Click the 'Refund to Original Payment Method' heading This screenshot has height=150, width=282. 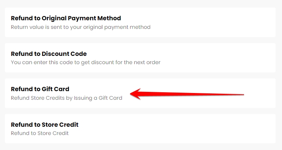point(66,18)
